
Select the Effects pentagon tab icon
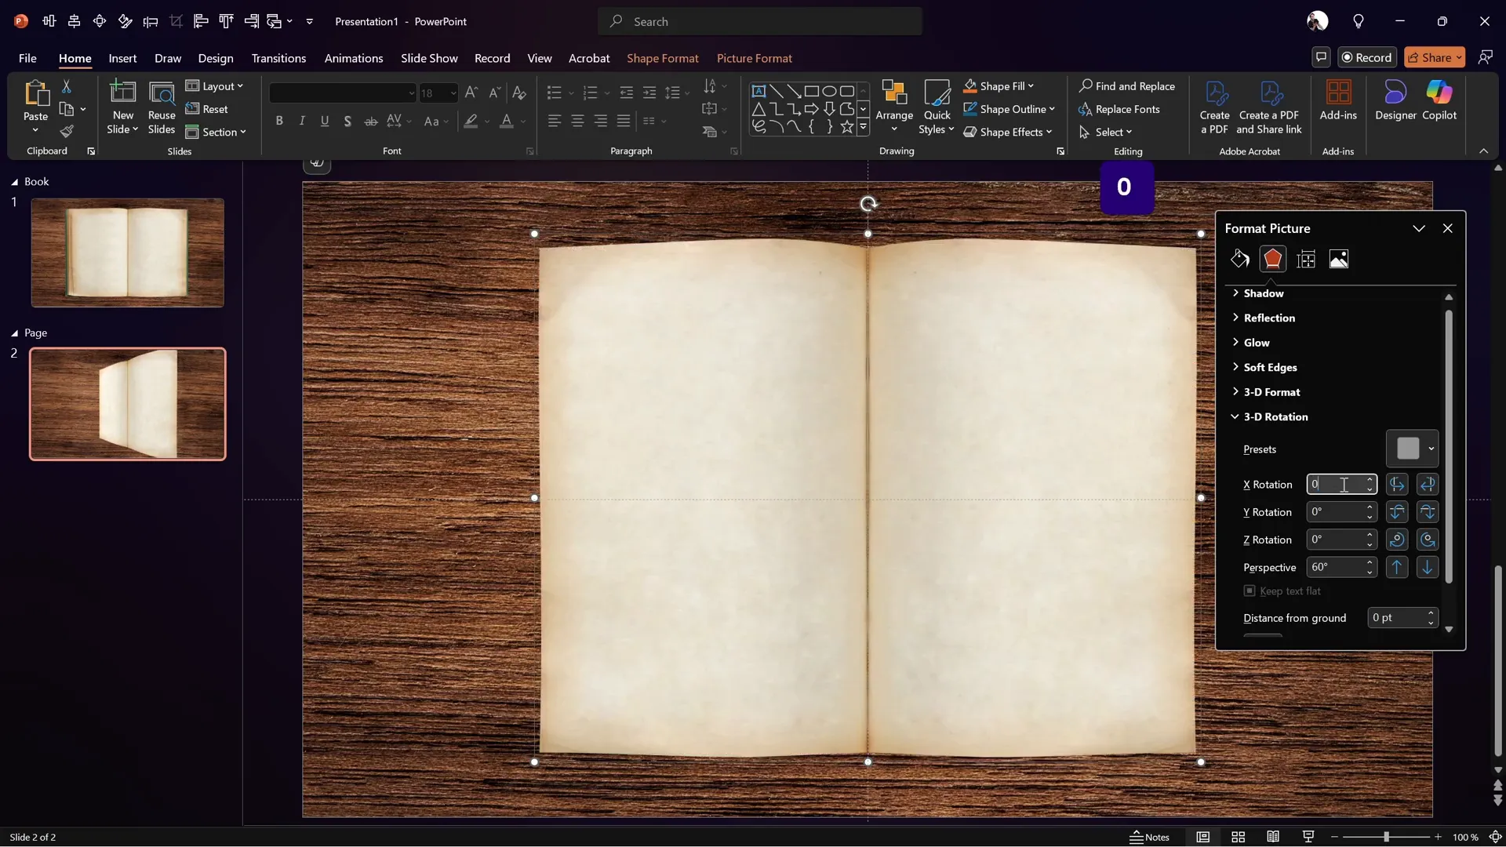(1273, 259)
